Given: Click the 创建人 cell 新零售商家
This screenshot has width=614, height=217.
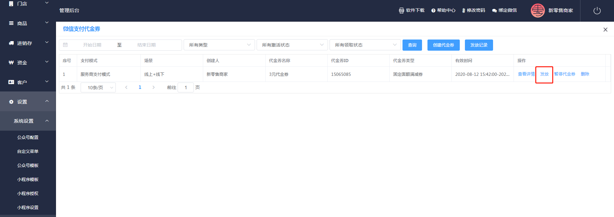Looking at the screenshot, I should (x=217, y=74).
